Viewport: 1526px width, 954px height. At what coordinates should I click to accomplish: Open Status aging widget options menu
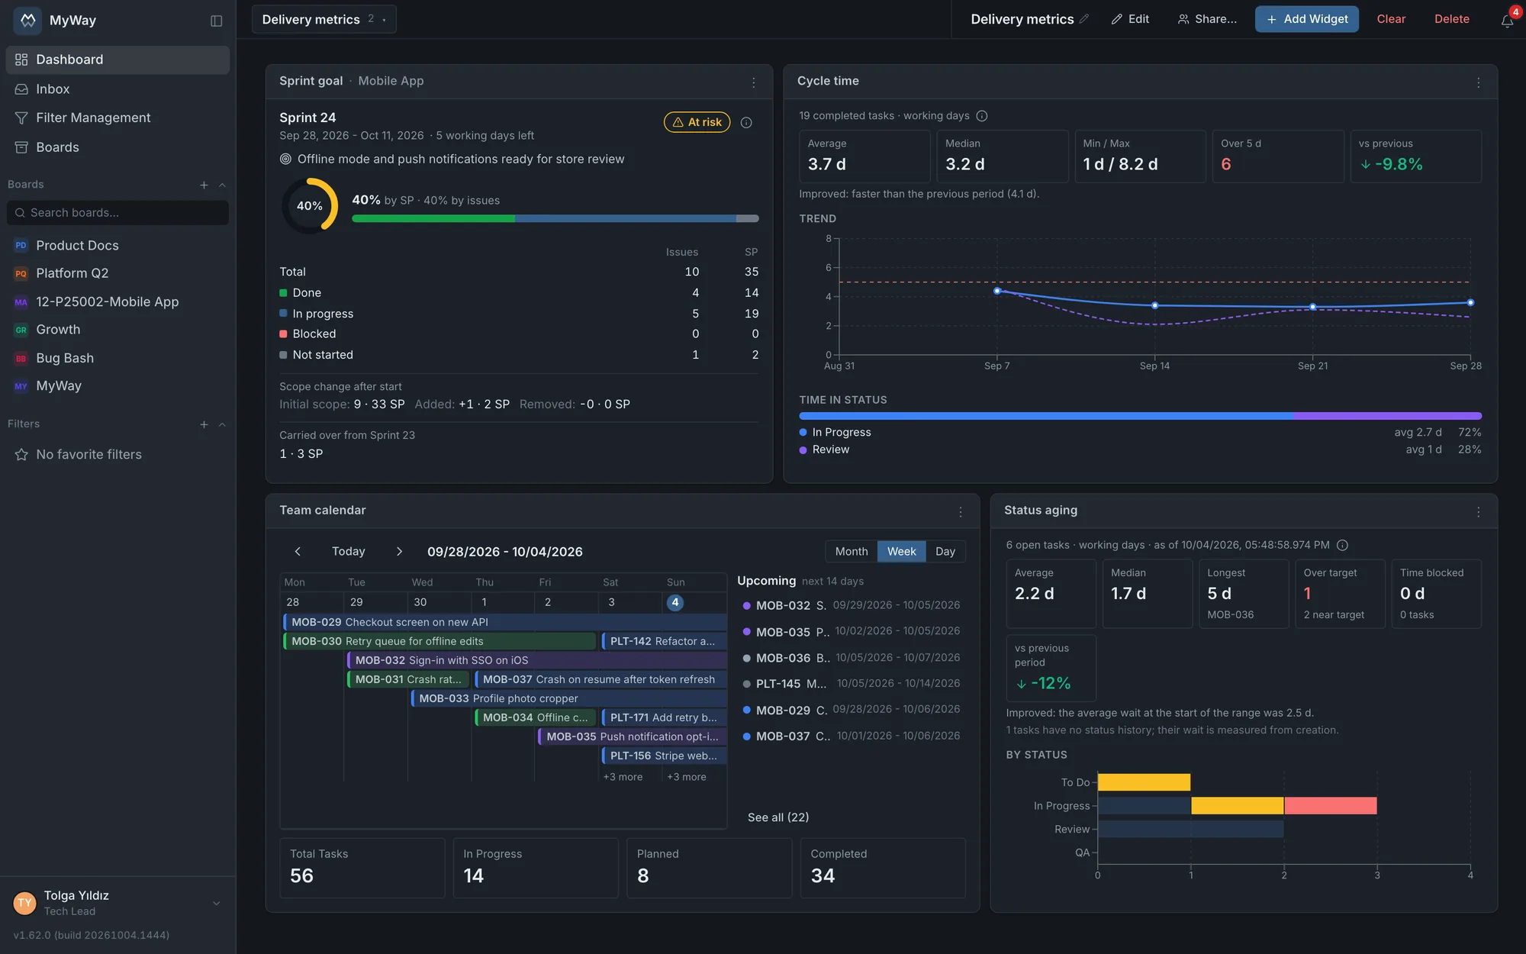(1479, 511)
